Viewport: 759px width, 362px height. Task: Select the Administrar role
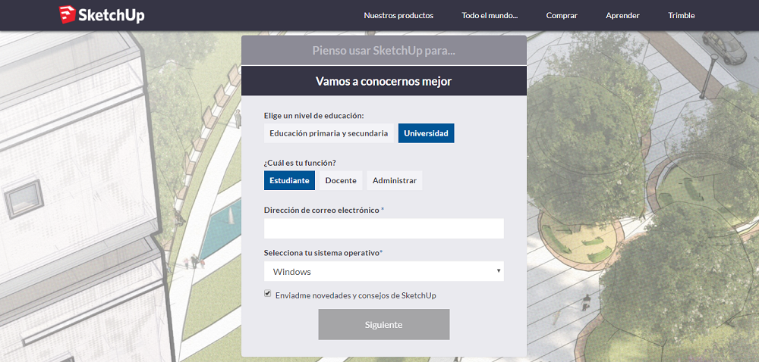click(395, 180)
